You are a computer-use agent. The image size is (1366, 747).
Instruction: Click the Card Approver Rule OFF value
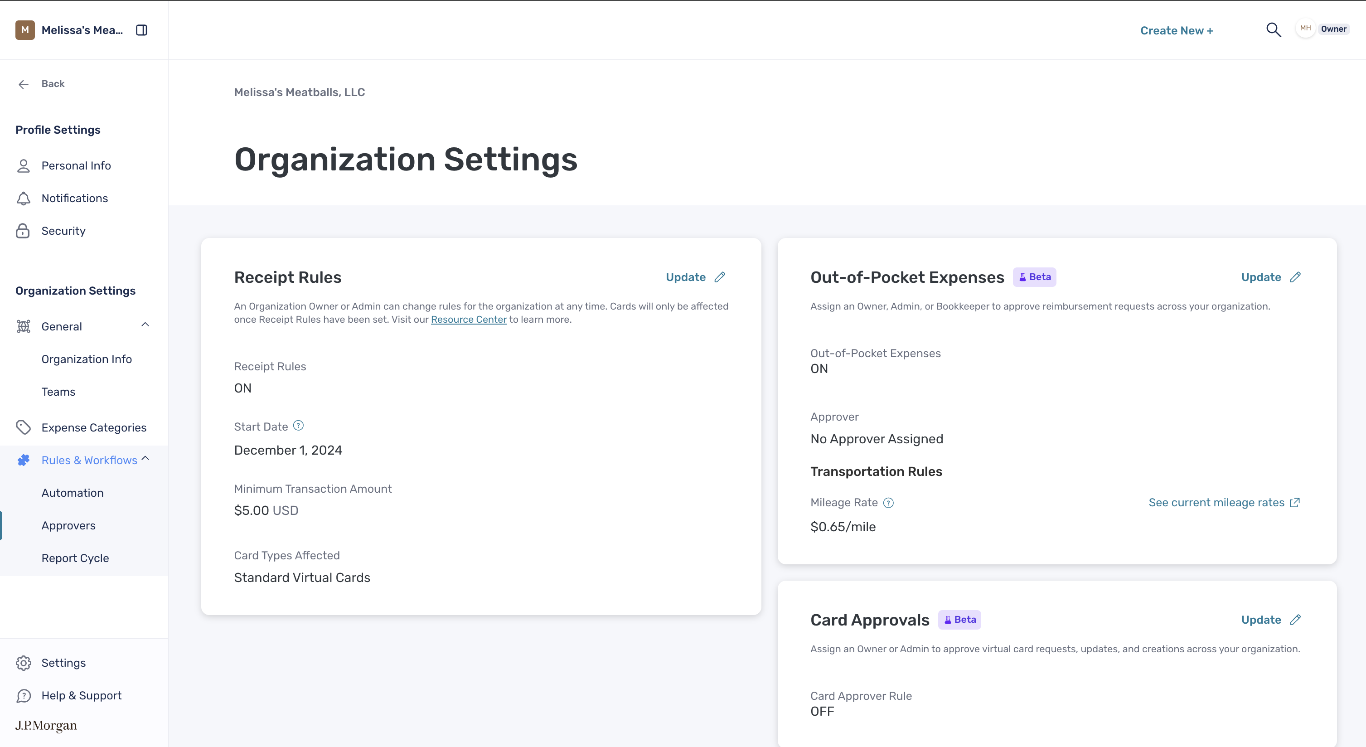click(822, 712)
